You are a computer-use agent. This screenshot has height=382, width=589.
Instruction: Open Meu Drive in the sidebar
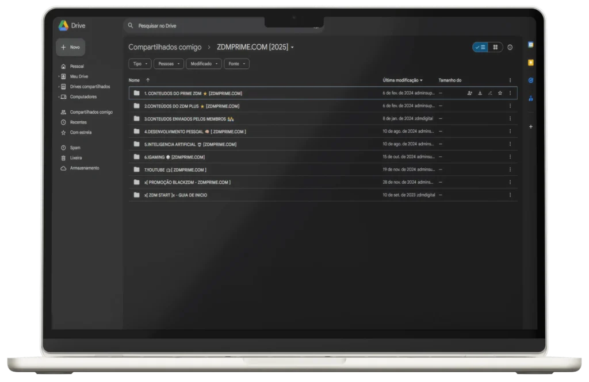79,76
